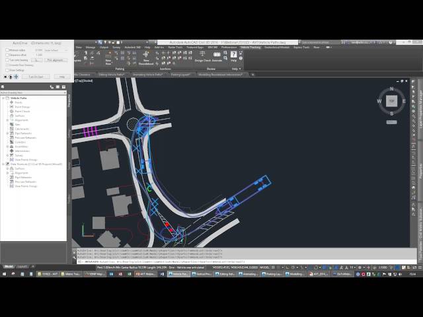Click the Intersections icon in tree

(x=12, y=151)
